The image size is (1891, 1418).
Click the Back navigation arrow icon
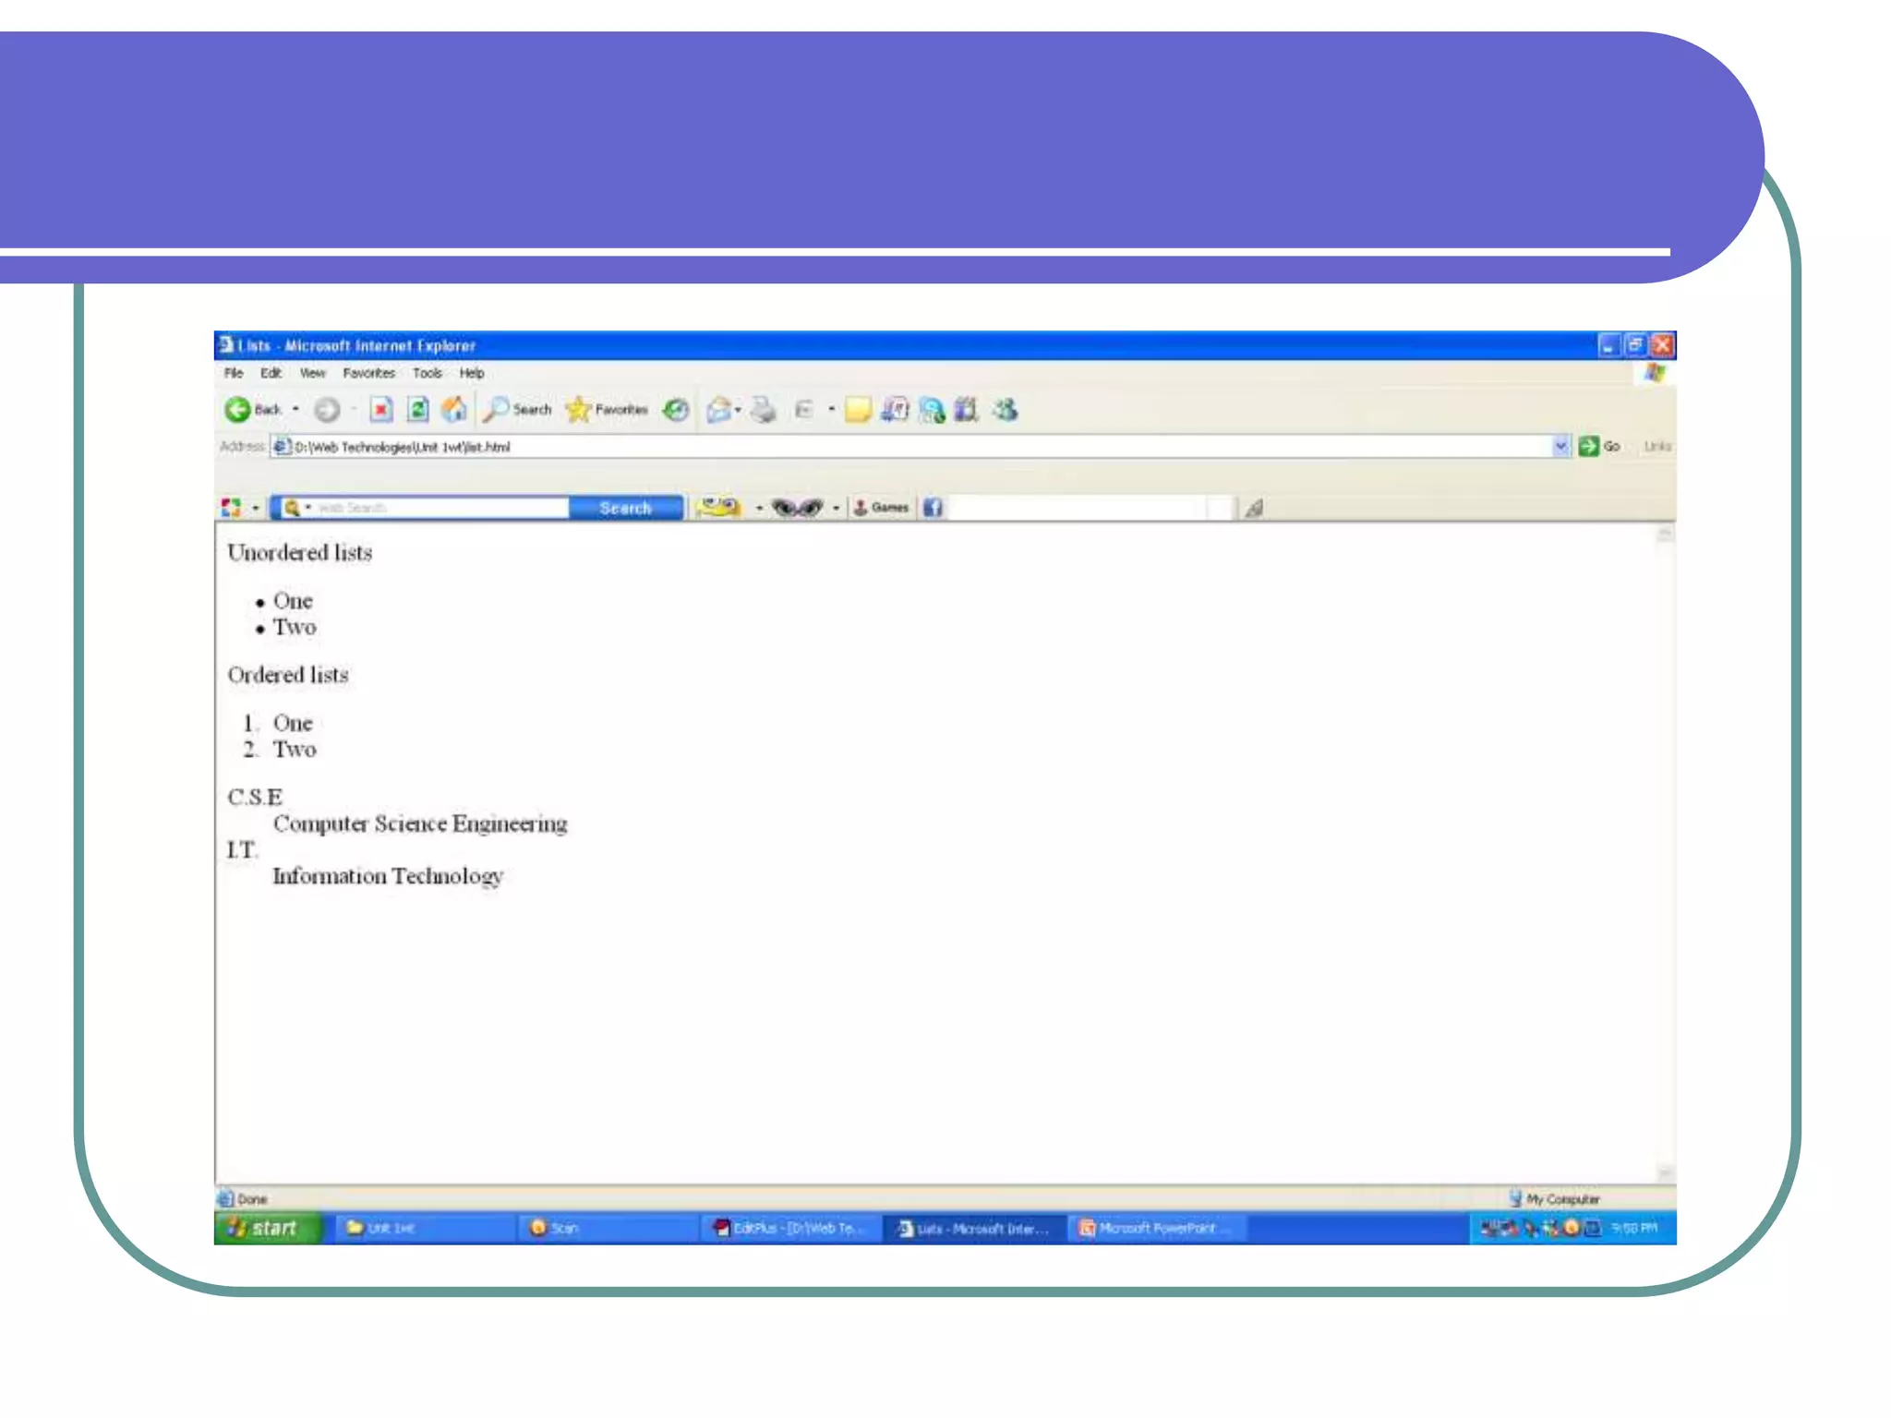click(x=238, y=409)
